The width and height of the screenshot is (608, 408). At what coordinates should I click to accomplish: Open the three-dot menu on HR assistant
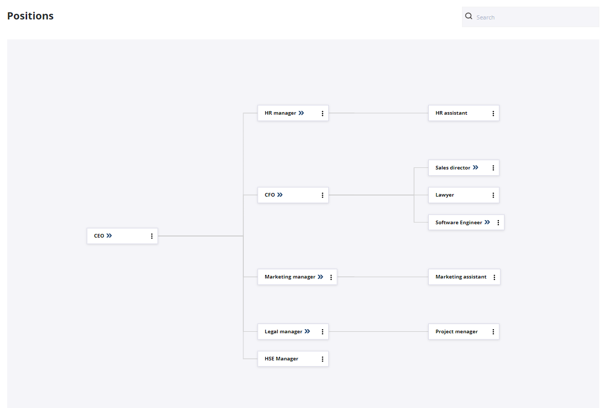(x=493, y=113)
